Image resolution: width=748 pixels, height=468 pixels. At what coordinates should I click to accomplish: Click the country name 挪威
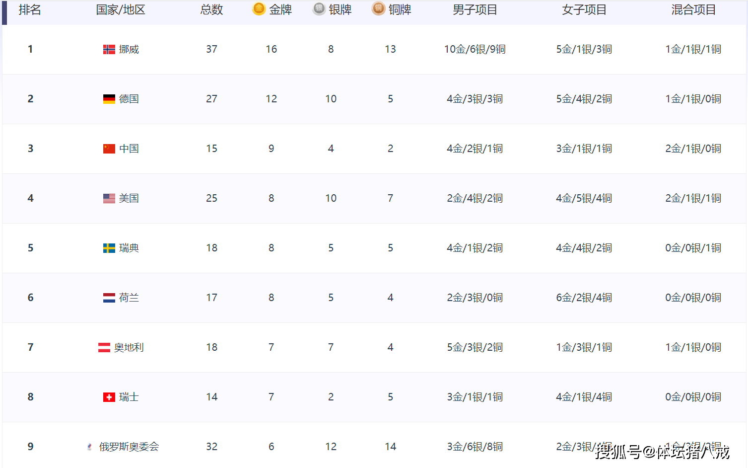click(x=129, y=49)
